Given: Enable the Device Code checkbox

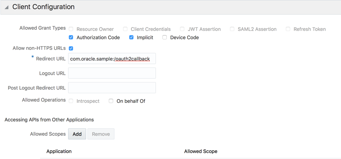Looking at the screenshot, I should point(165,37).
